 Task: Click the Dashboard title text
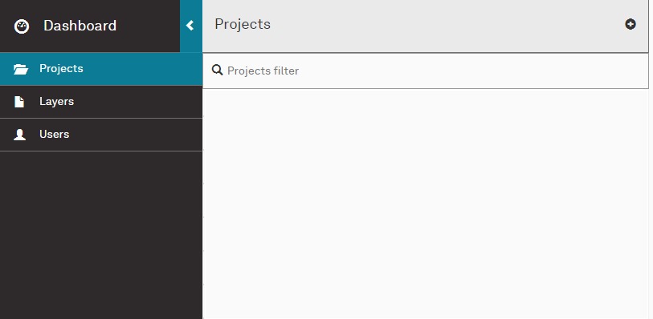[x=80, y=26]
